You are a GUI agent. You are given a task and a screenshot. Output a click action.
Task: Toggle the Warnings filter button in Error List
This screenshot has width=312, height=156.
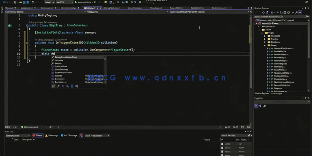[51, 136]
